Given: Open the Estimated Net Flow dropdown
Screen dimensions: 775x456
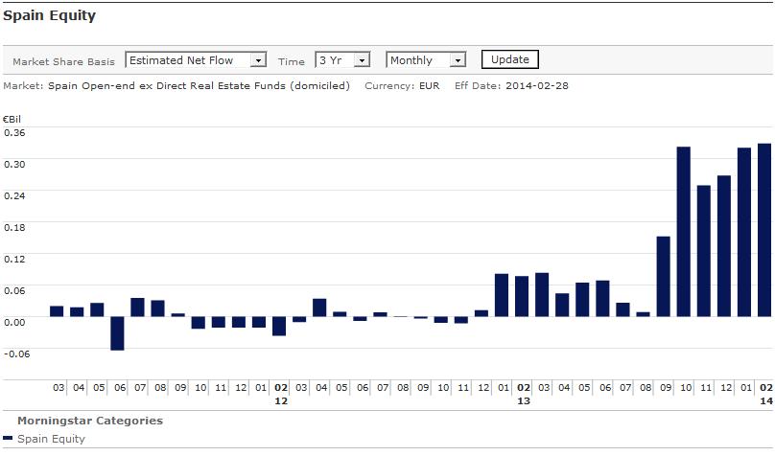Looking at the screenshot, I should 196,60.
